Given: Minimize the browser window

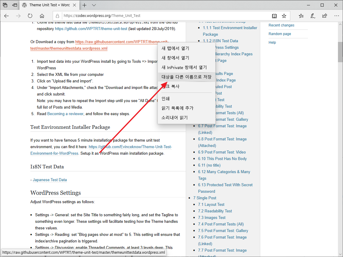Looking at the screenshot, I should [309, 5].
